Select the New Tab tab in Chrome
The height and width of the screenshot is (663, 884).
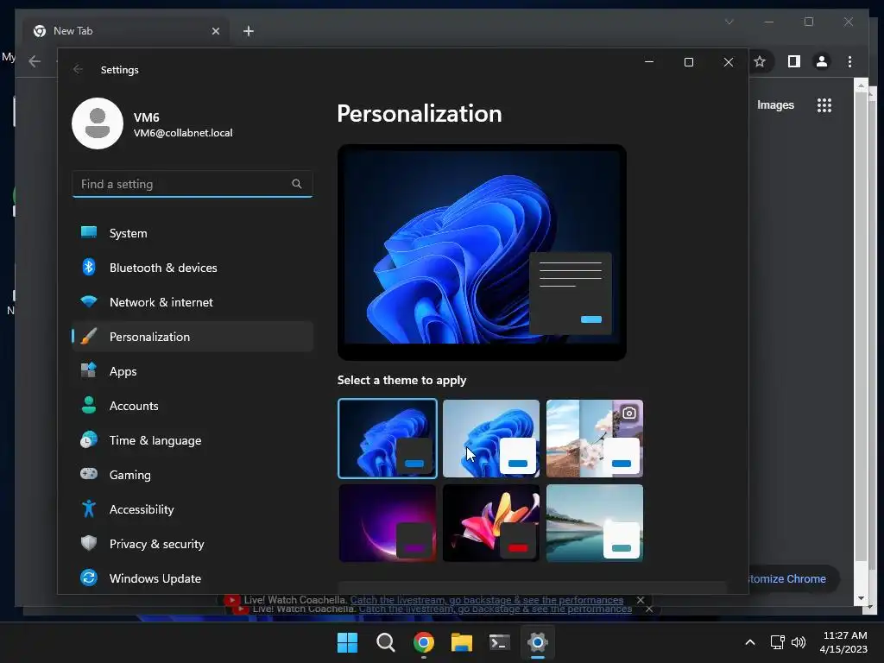[126, 31]
